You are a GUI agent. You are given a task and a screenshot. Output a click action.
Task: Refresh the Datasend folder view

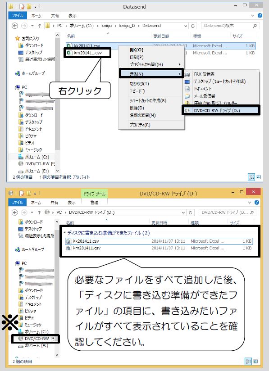(x=193, y=26)
